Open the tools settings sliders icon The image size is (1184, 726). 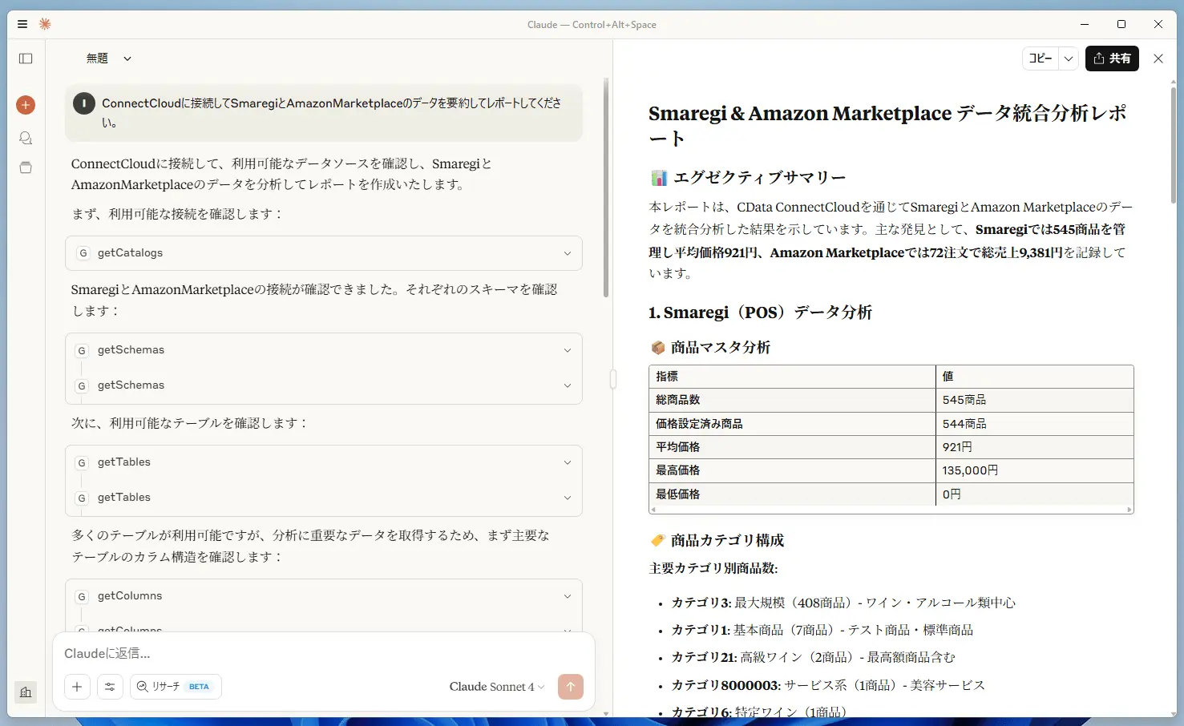point(111,687)
